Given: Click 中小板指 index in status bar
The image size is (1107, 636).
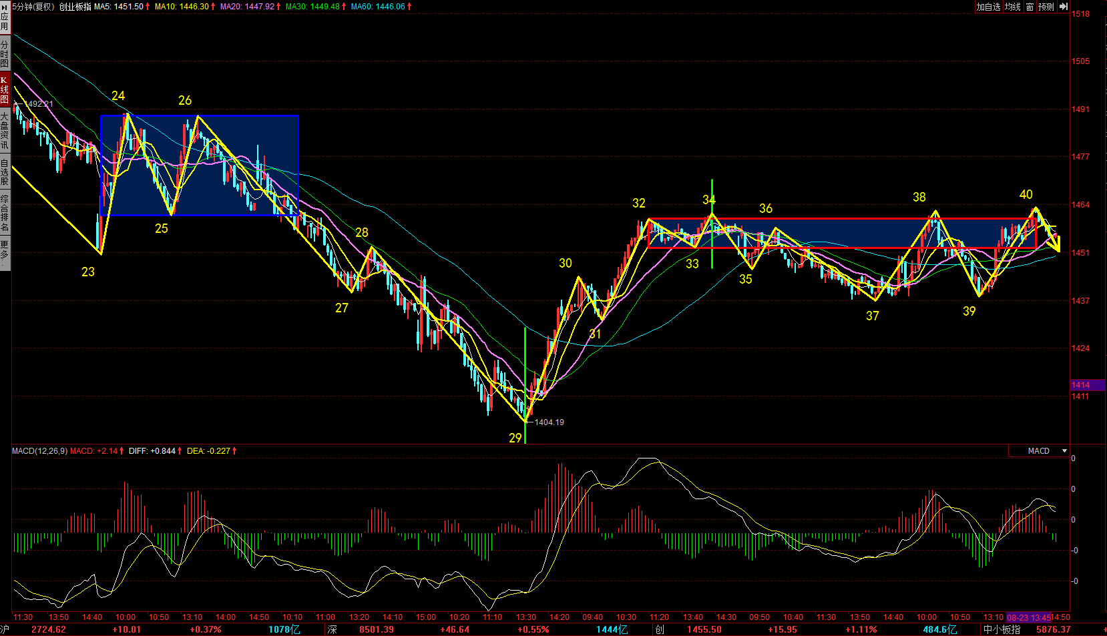Looking at the screenshot, I should pyautogui.click(x=1002, y=629).
